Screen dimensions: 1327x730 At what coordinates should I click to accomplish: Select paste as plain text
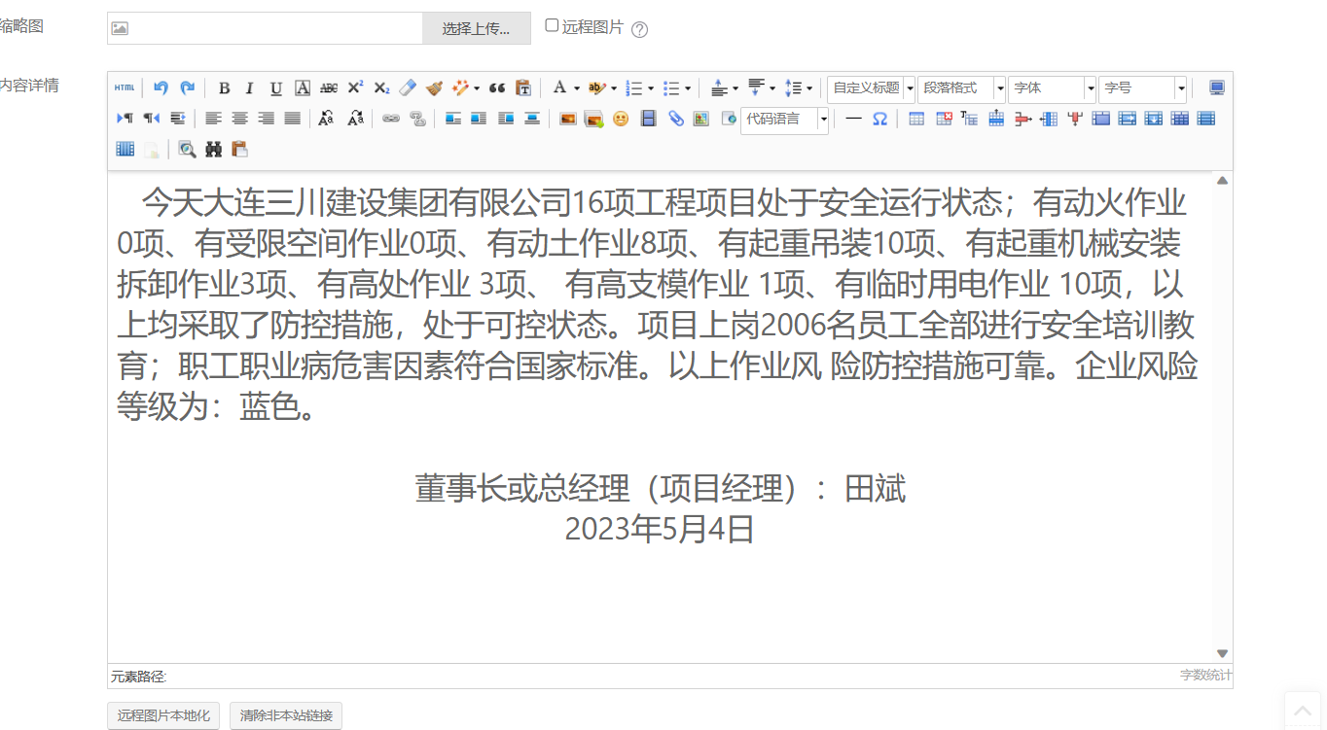click(523, 88)
